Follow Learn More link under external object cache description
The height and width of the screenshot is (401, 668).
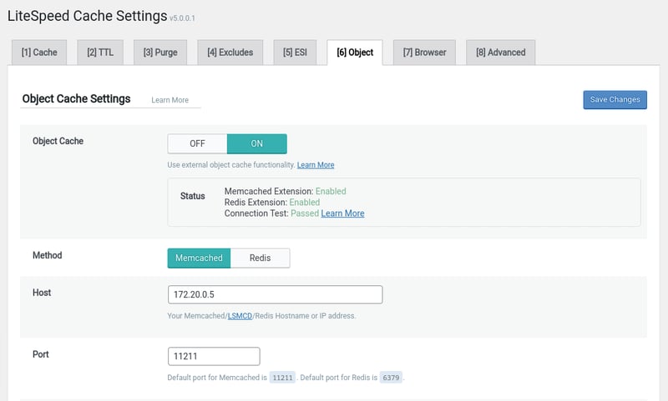click(x=316, y=165)
